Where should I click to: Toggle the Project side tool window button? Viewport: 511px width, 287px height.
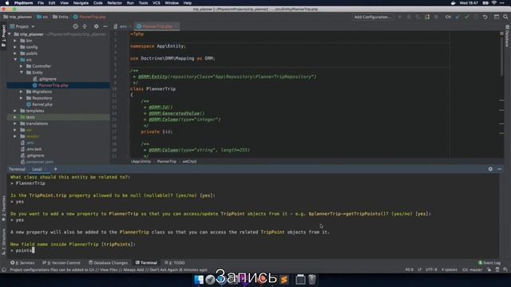(3, 37)
